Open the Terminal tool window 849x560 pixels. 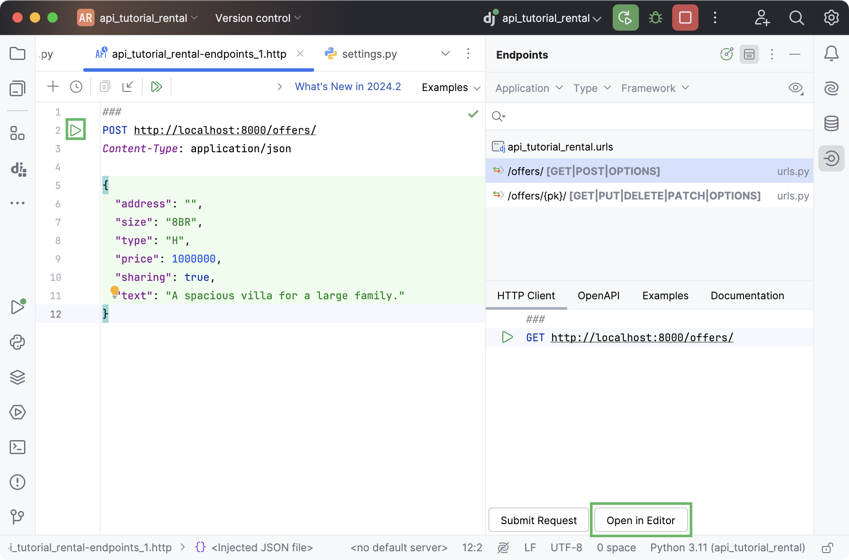pos(18,447)
